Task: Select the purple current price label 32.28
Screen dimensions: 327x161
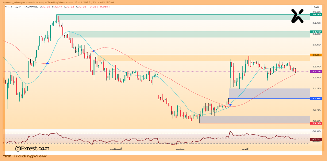Action: click(316, 72)
